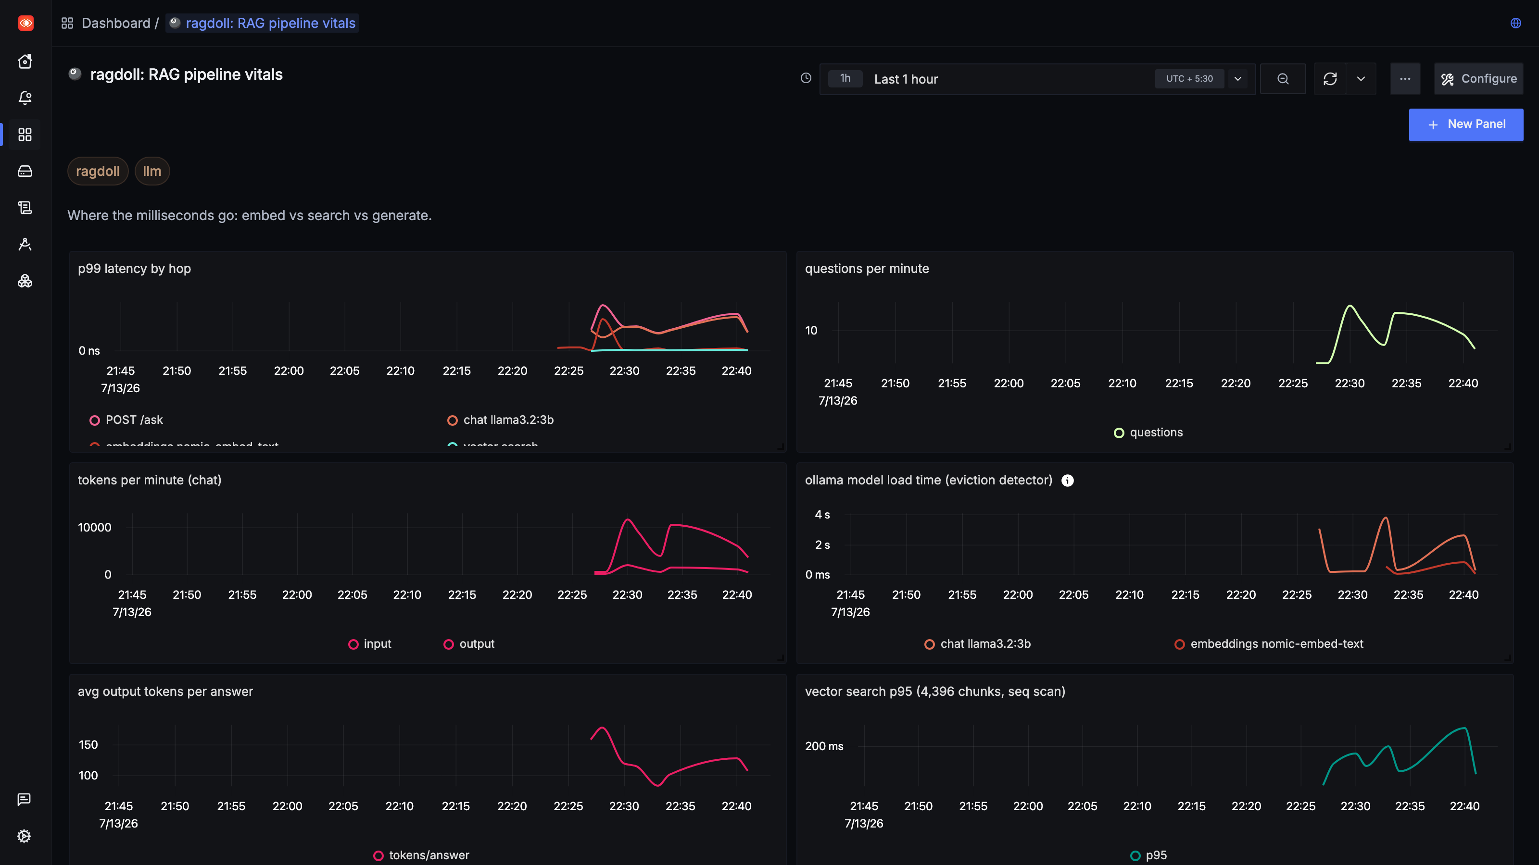
Task: Open the three-dots more options menu
Action: coord(1405,79)
